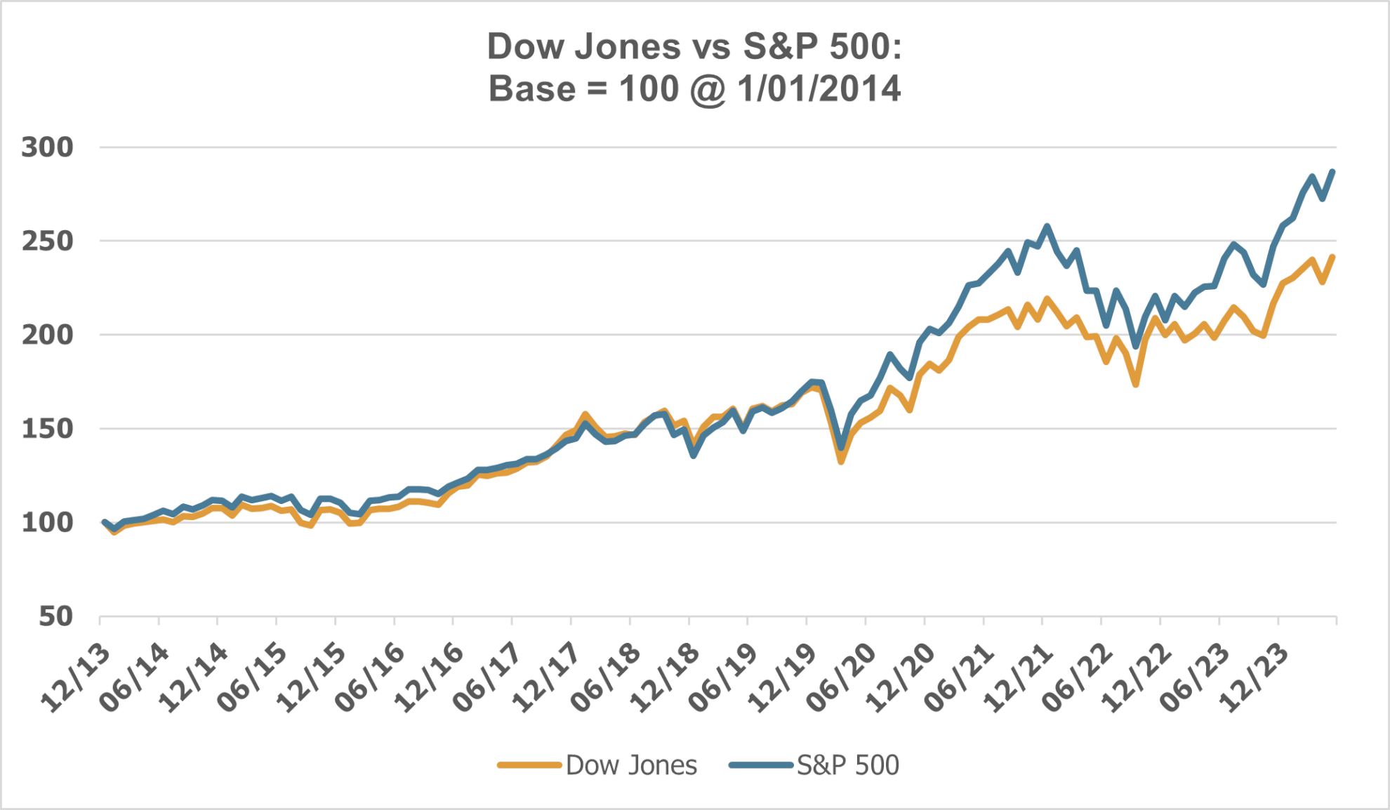The image size is (1390, 810).
Task: Click the blue S&P 500 legend line marker
Action: pyautogui.click(x=761, y=765)
